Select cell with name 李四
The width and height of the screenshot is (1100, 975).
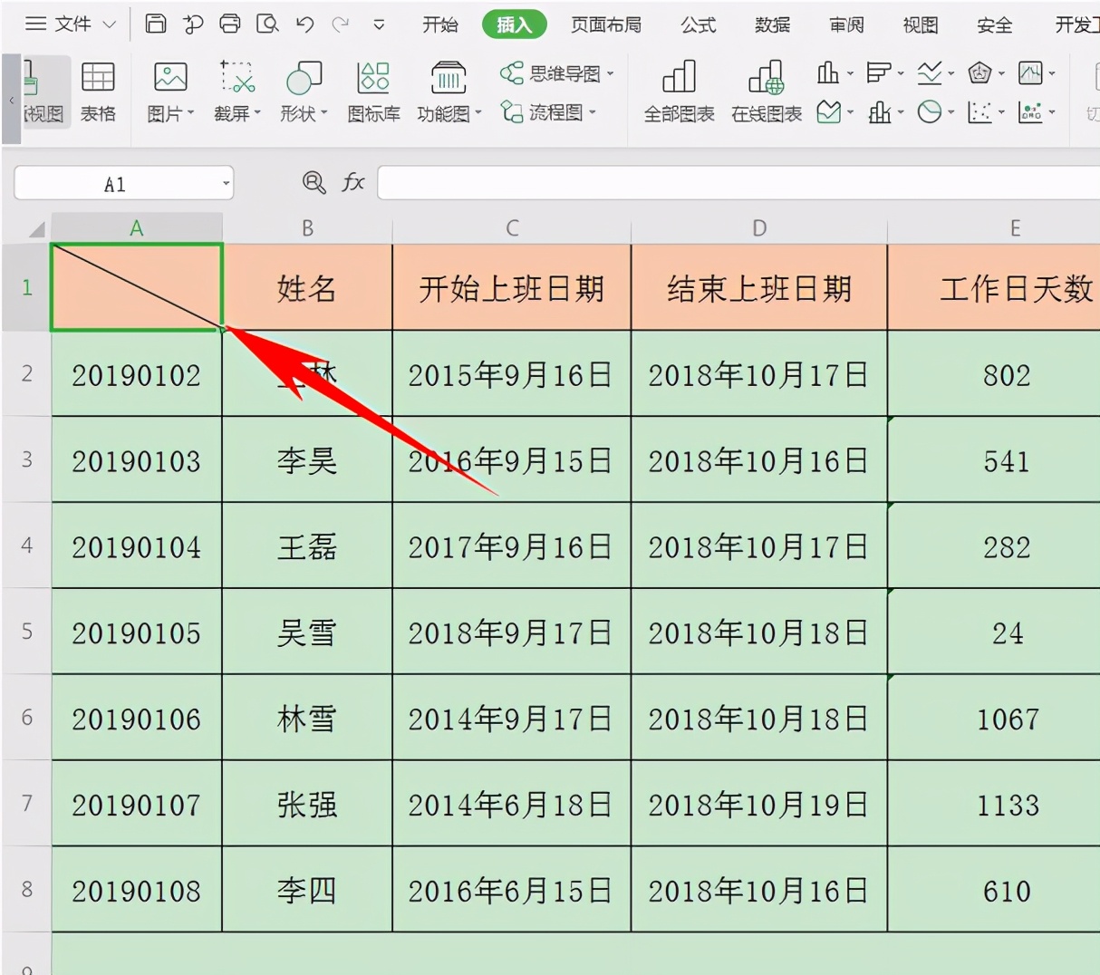click(307, 890)
